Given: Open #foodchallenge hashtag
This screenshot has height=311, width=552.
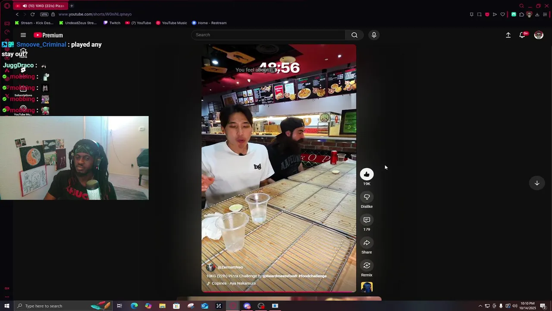Looking at the screenshot, I should pyautogui.click(x=312, y=276).
